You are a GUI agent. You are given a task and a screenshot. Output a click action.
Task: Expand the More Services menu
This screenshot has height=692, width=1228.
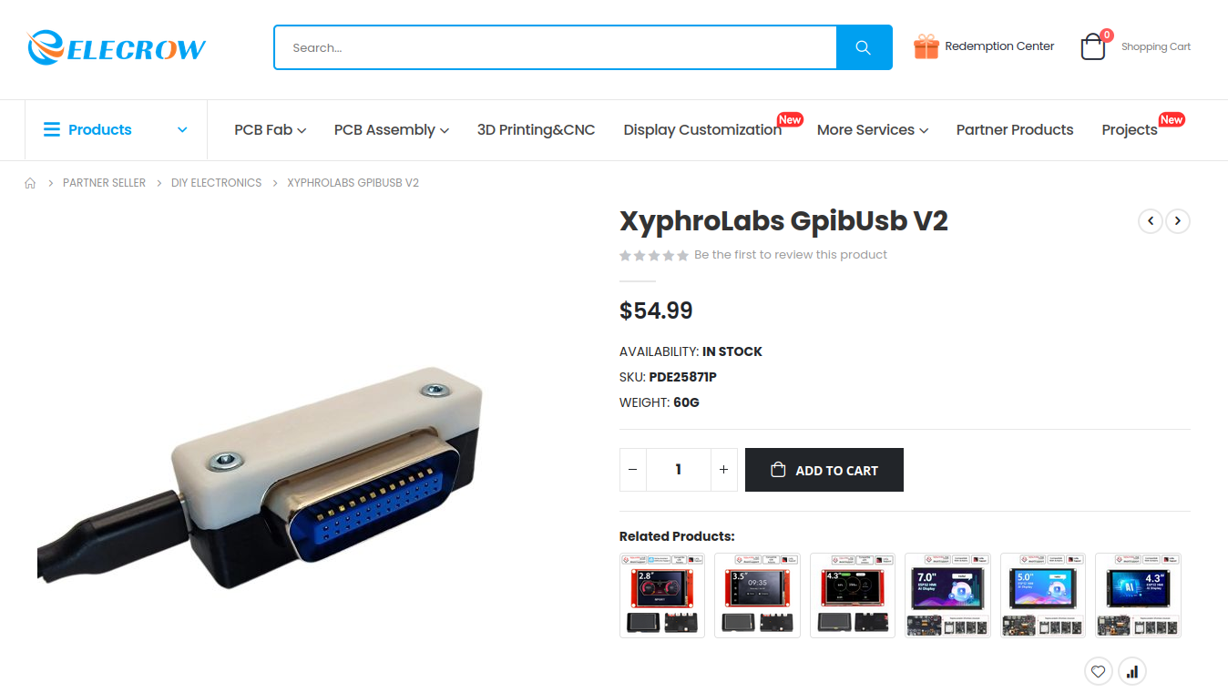pos(873,130)
